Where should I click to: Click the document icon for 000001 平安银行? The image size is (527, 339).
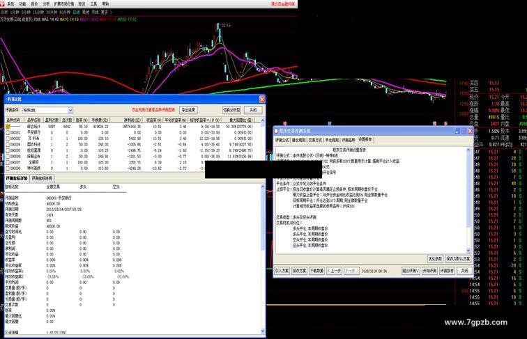(x=8, y=132)
